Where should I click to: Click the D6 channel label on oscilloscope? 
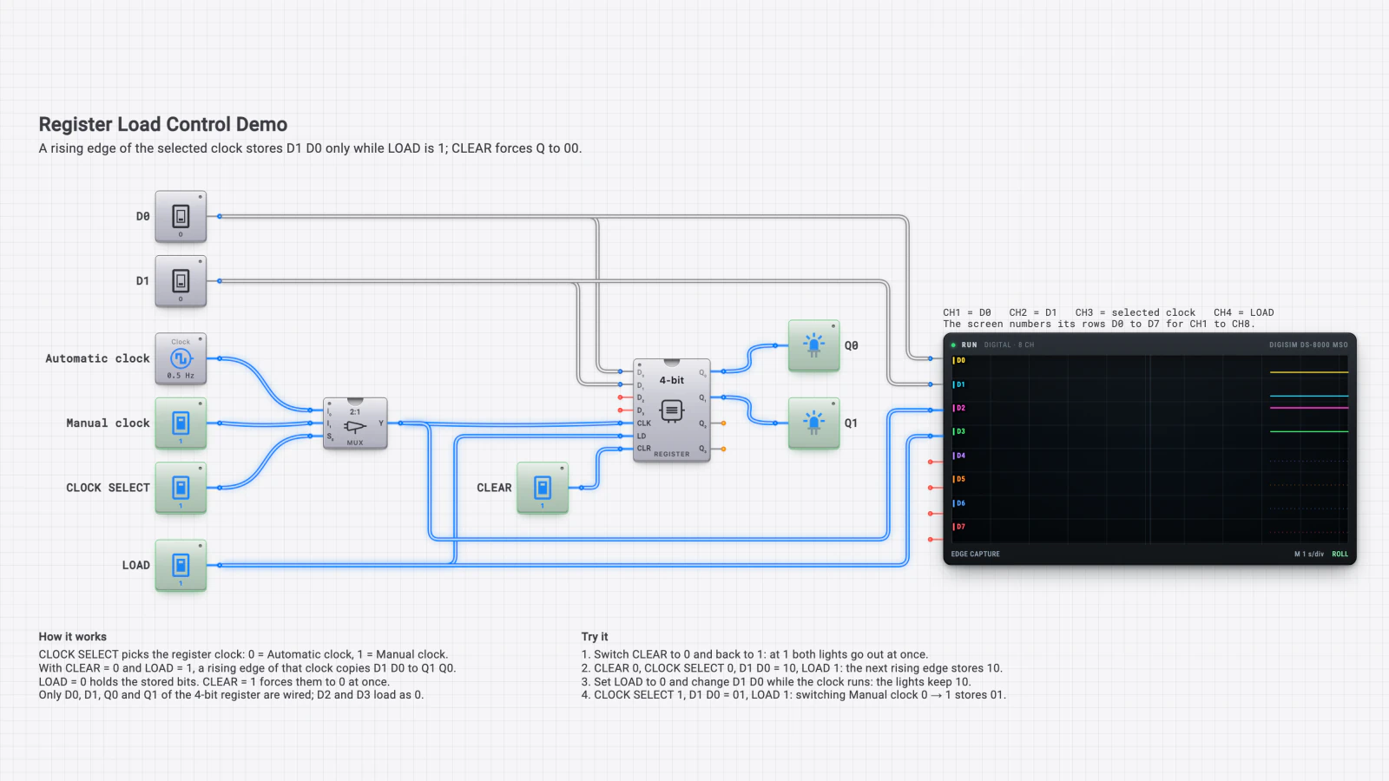point(959,503)
